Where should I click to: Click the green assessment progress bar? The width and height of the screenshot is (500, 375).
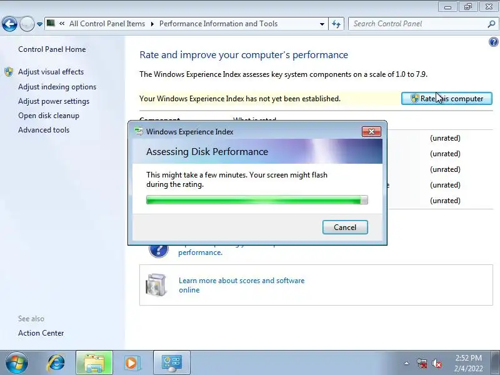pos(257,200)
